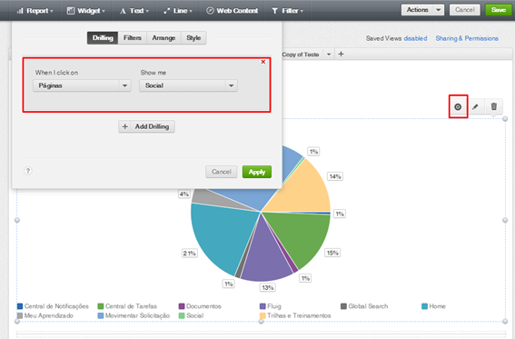515x339 pixels.
Task: Open the Text menu in toolbar
Action: [x=134, y=11]
